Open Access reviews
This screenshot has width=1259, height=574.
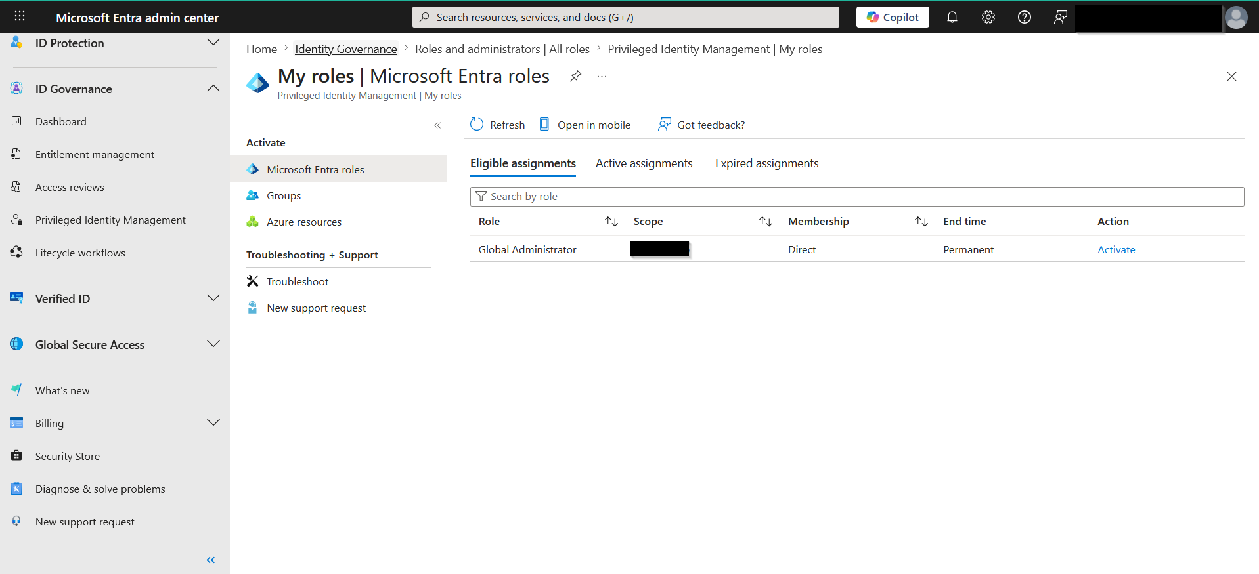point(70,187)
